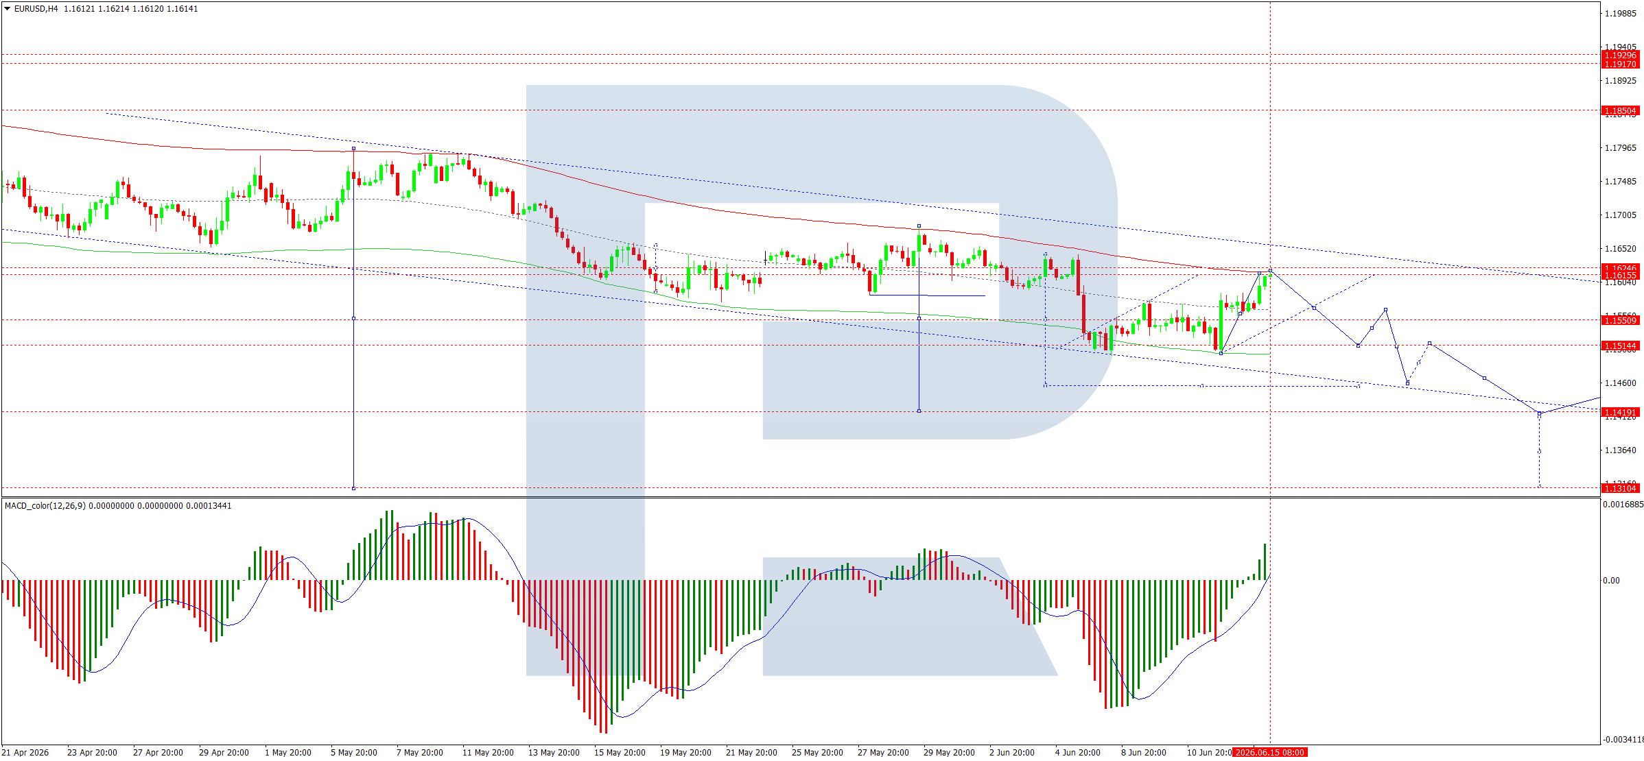Select the 1.19296 price level label
Screen dimensions: 1644x761
tap(1620, 56)
